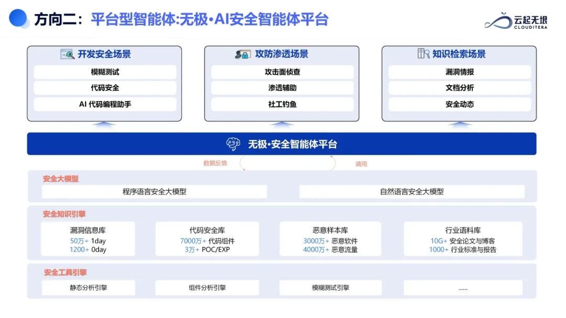
Task: Click the circular cycle arrow between 数据反馈 and 调用
Action: click(x=287, y=163)
